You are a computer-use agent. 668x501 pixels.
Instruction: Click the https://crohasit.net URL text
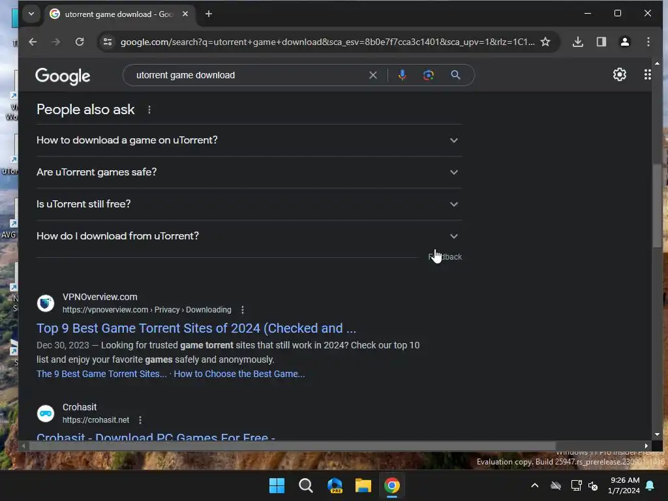[x=96, y=420]
